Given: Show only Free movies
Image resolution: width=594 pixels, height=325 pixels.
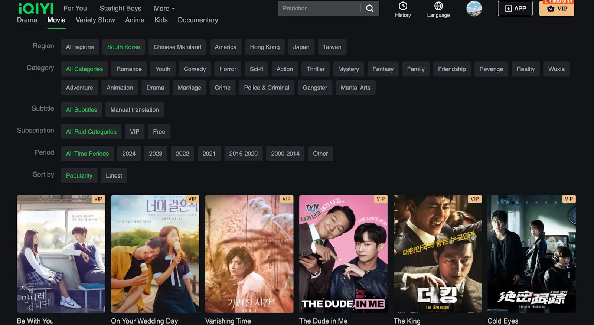Looking at the screenshot, I should coord(159,132).
